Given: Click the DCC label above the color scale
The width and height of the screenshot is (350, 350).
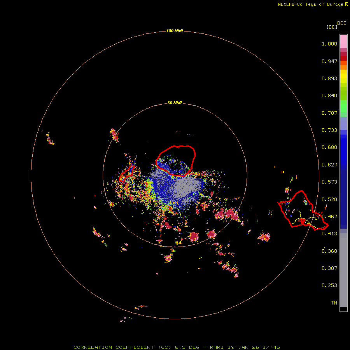Looking at the screenshot, I should (341, 23).
